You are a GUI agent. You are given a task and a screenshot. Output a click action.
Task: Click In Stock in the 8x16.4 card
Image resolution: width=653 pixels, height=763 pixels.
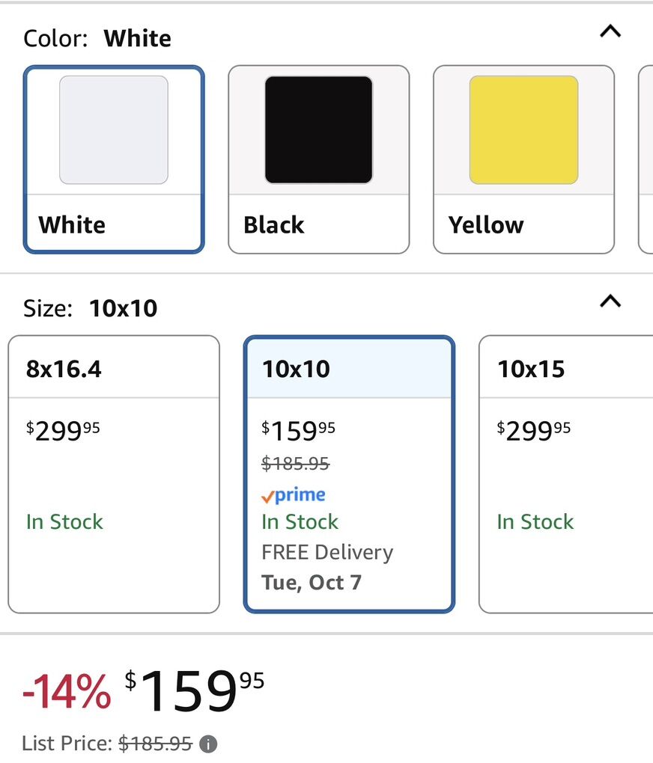(x=64, y=521)
